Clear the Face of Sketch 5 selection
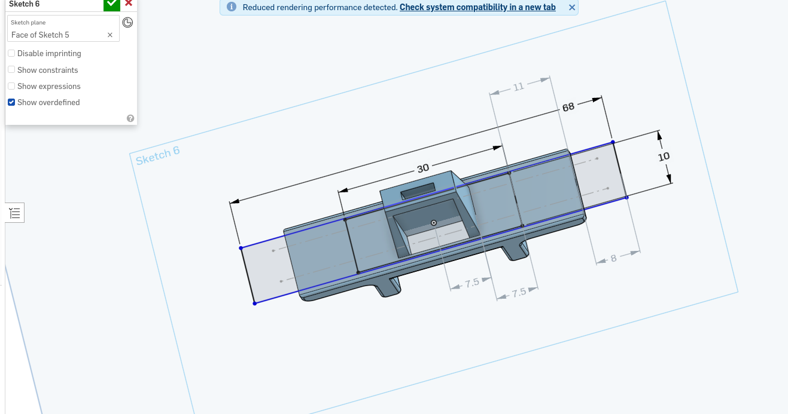The width and height of the screenshot is (788, 414). coord(110,35)
